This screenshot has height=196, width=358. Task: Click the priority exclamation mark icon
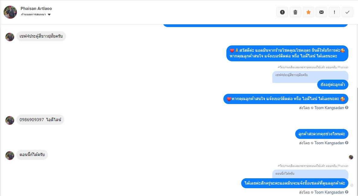pos(334,12)
